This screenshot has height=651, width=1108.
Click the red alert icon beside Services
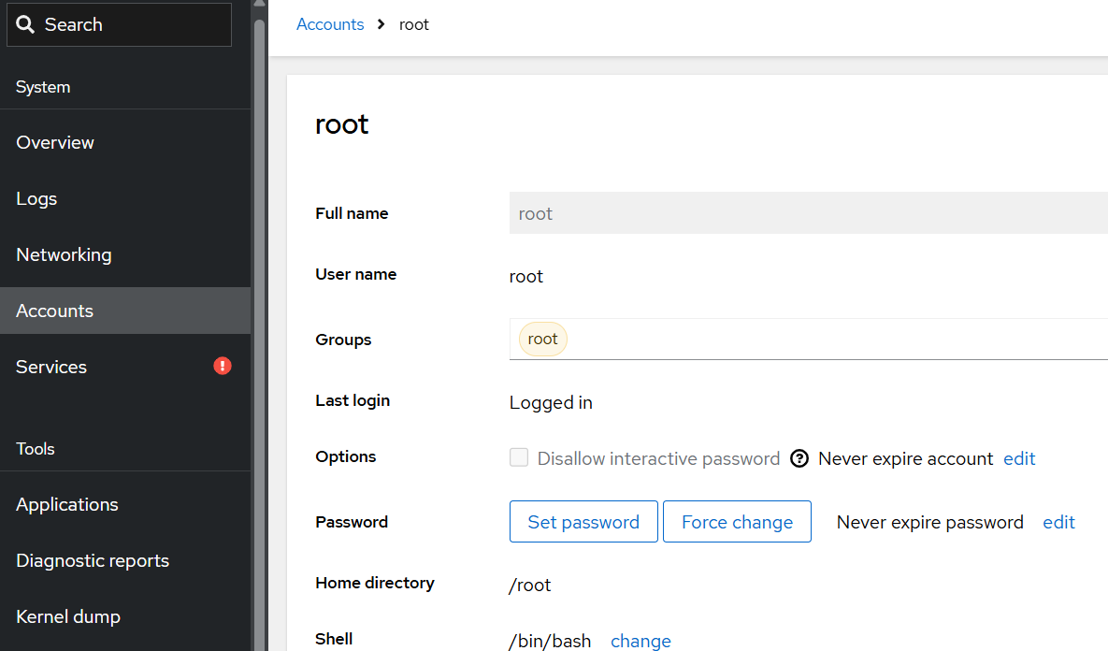tap(222, 365)
